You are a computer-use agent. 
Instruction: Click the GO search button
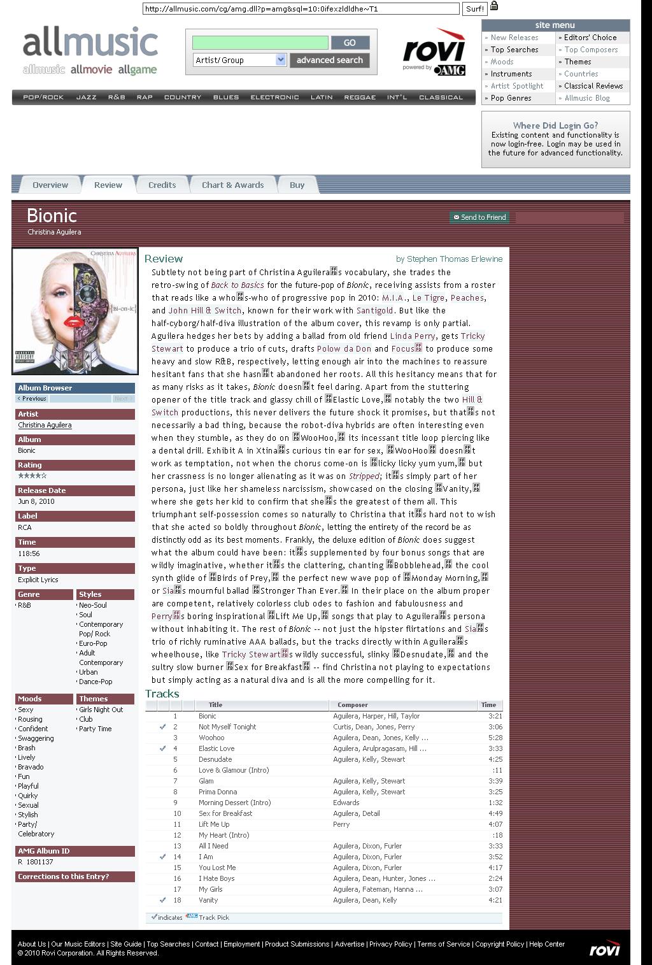350,43
